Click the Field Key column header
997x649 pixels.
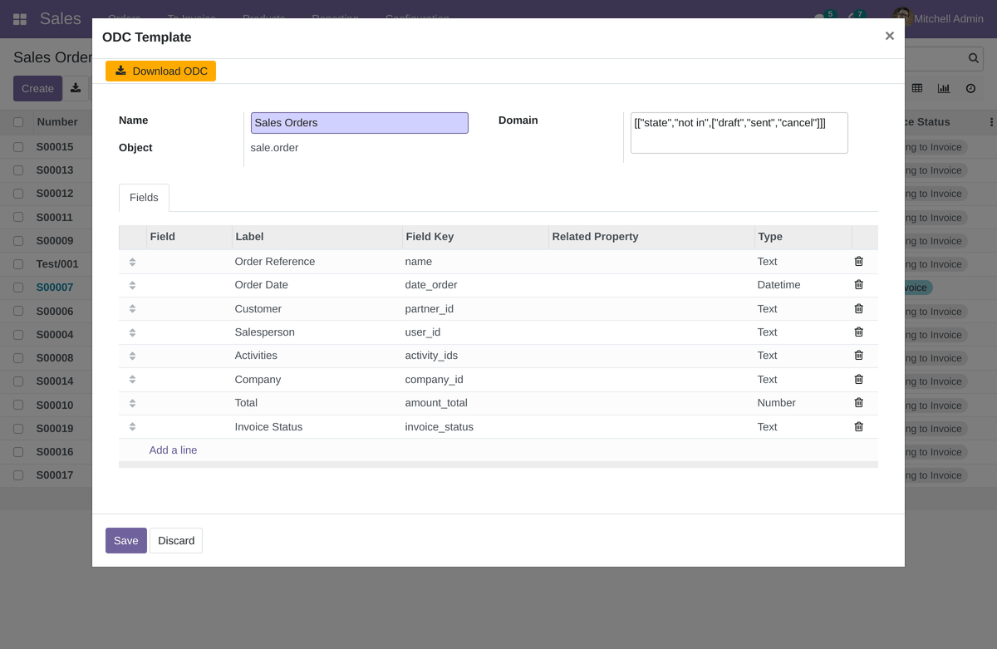tap(430, 237)
